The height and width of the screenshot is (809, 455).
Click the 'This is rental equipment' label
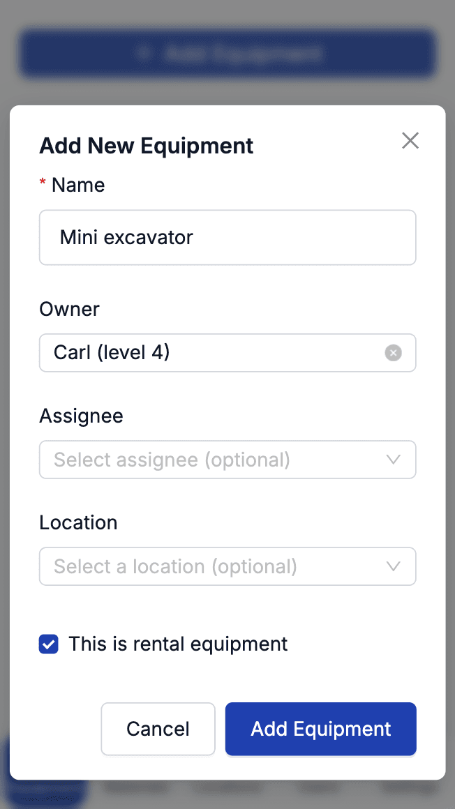tap(178, 644)
